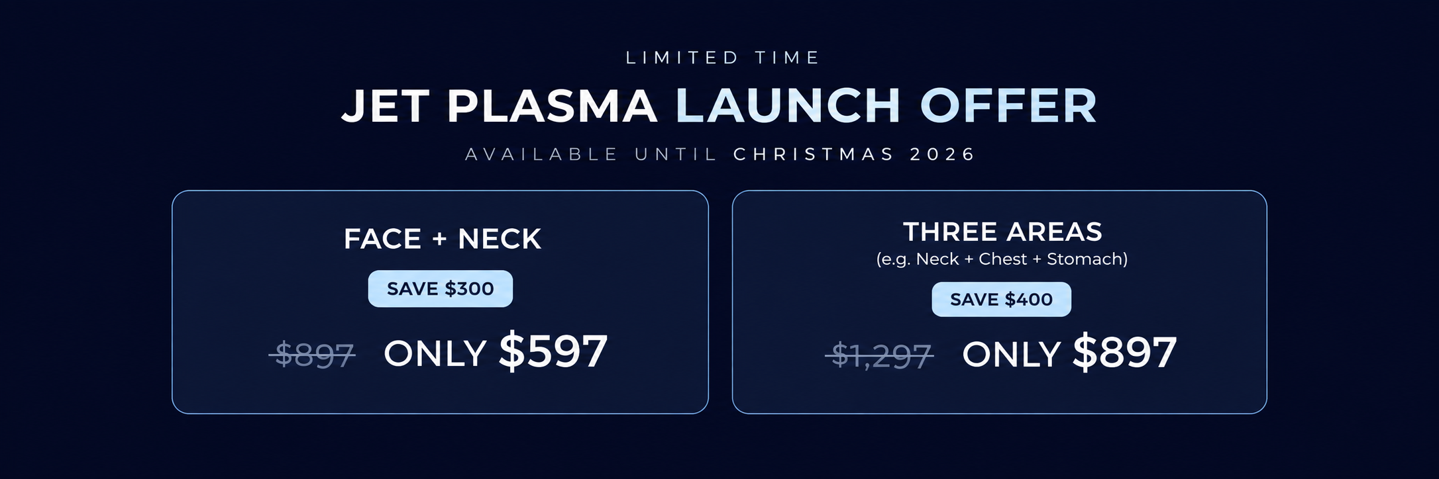1439x479 pixels.
Task: Click the word OFFER in headline
Action: (1008, 106)
